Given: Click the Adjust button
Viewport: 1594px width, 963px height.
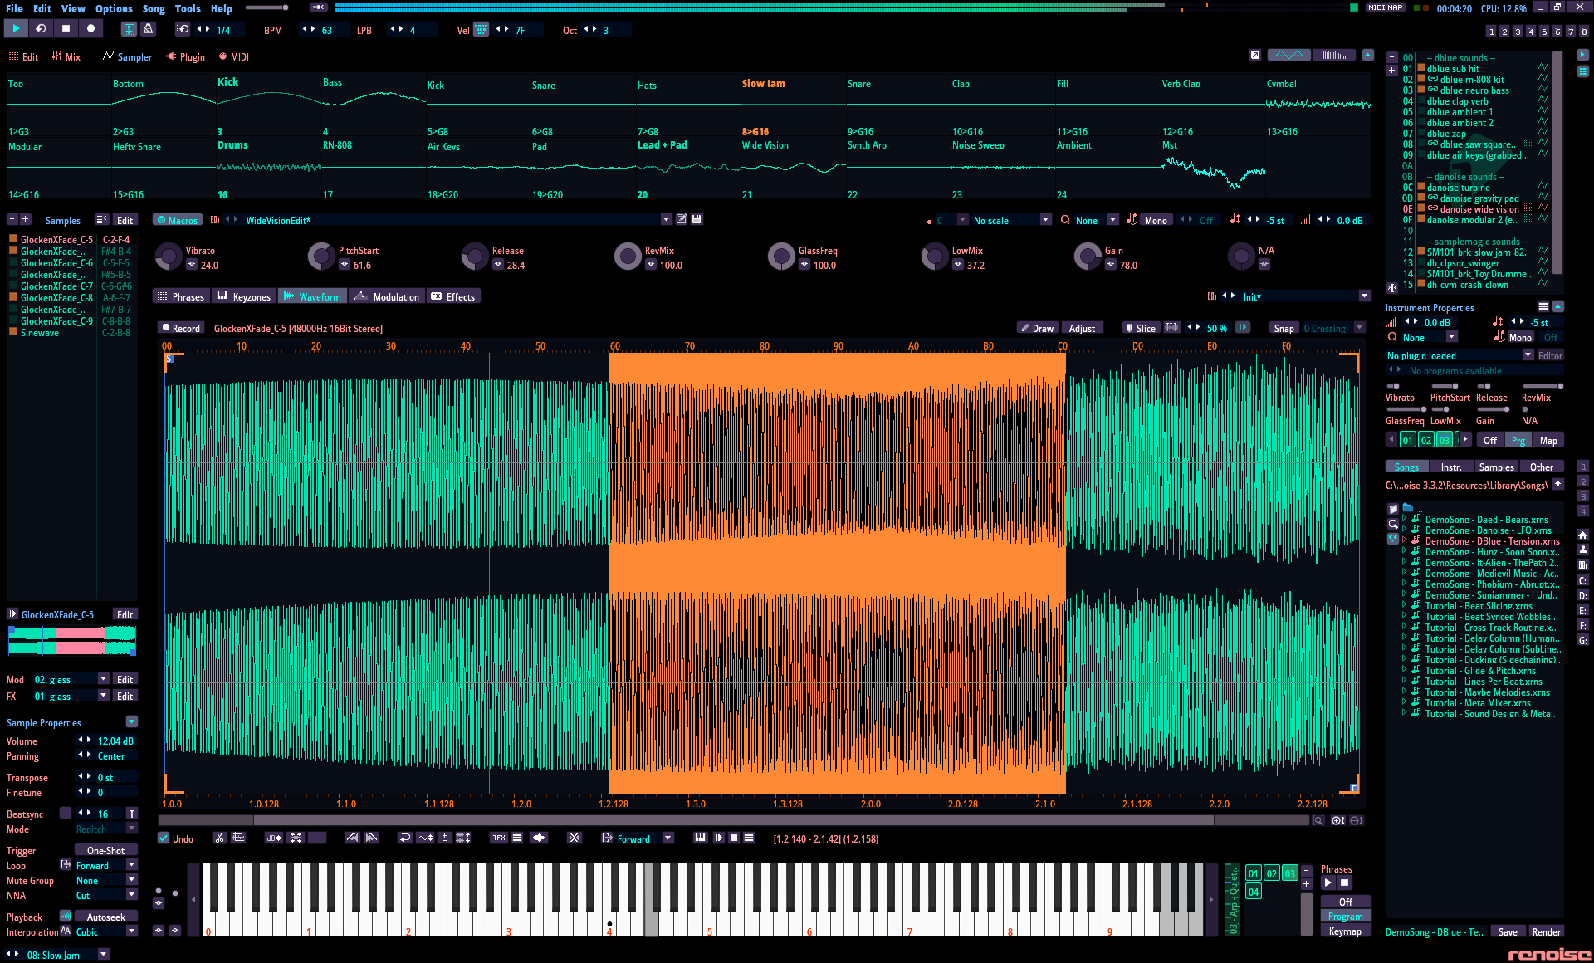Looking at the screenshot, I should pos(1082,328).
